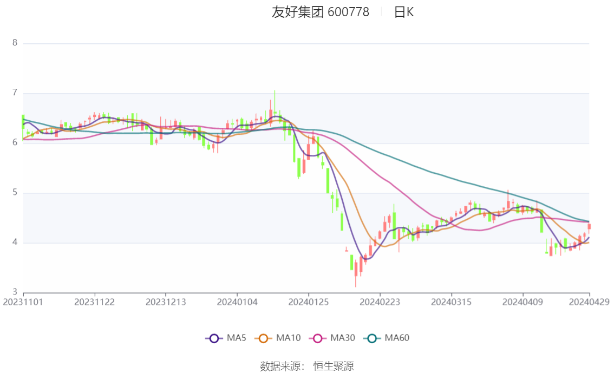Toggle the MA5 legend line series
Image resolution: width=614 pixels, height=373 pixels.
(226, 338)
